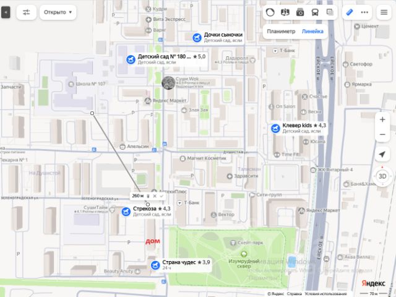Enable street panoramas camera icon
This screenshot has height=297, width=396.
tap(299, 12)
